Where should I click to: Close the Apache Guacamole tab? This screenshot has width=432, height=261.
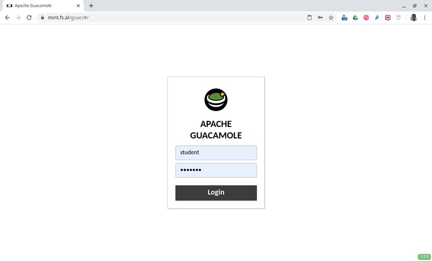pyautogui.click(x=78, y=5)
